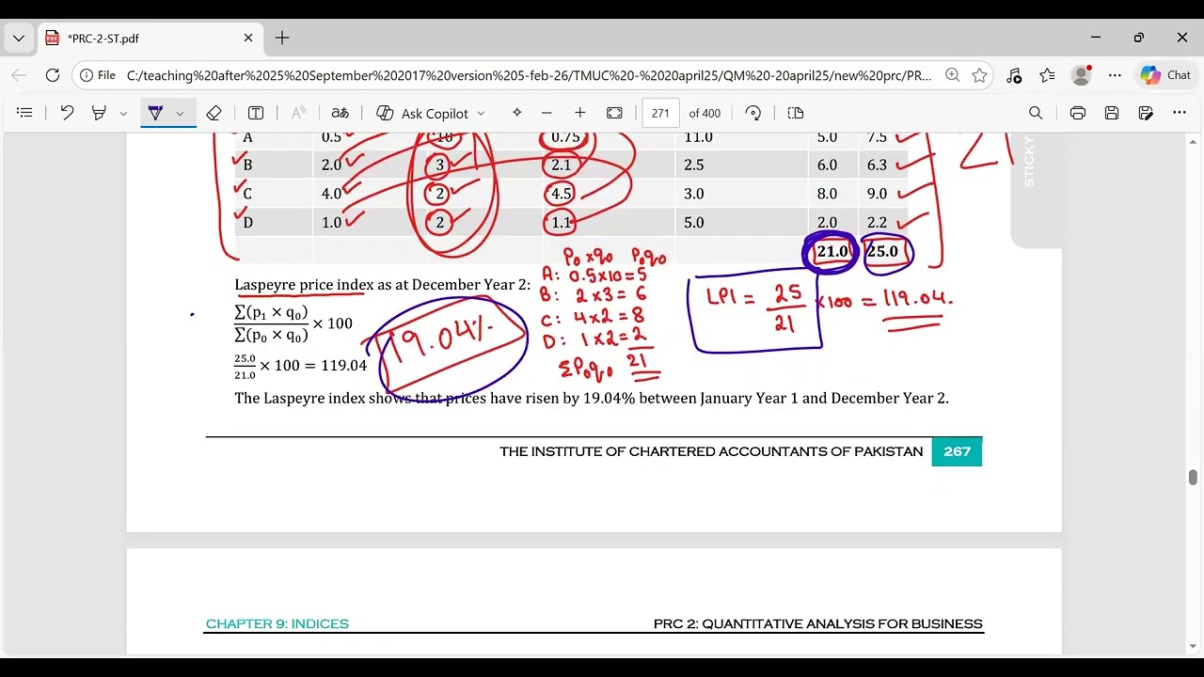Minimize the Edge browser window

[x=1096, y=38]
